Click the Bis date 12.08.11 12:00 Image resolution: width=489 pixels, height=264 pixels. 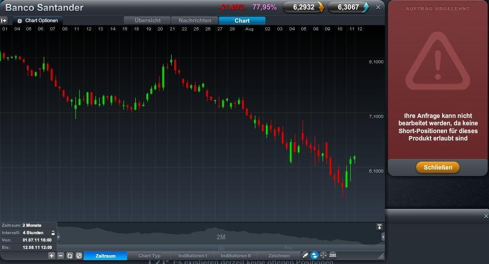click(x=37, y=248)
